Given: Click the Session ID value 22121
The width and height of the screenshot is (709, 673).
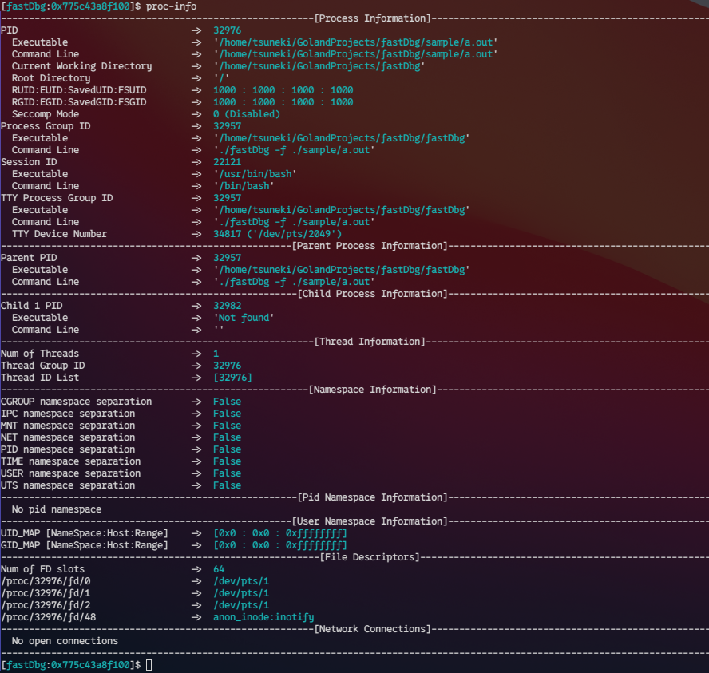Looking at the screenshot, I should [227, 162].
